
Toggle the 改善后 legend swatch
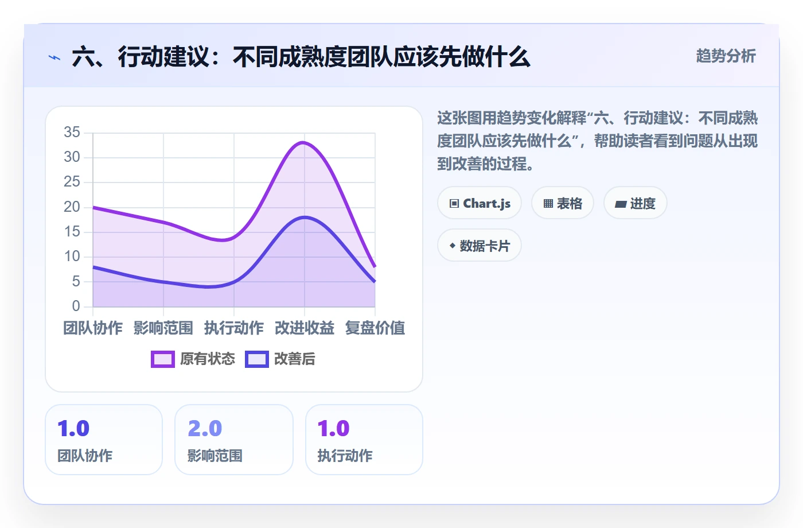(x=257, y=359)
